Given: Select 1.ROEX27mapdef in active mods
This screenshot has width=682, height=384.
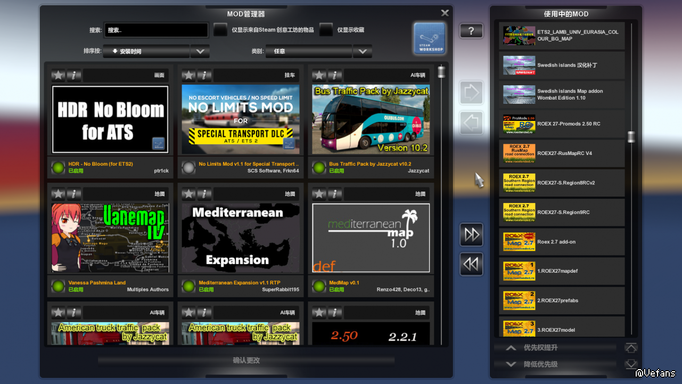Looking at the screenshot, I should [562, 271].
